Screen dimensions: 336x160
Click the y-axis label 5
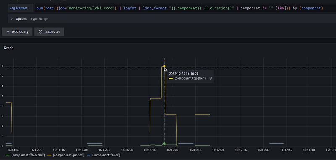(3, 96)
